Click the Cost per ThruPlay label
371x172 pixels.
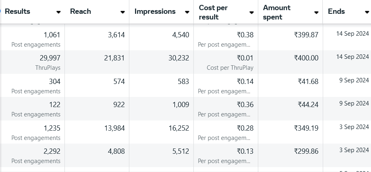[x=230, y=68]
